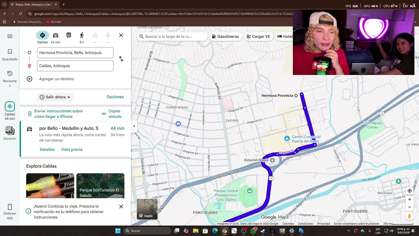419x236 pixels.
Task: Edit destination field Caldas, Antioquia
Action: [x=75, y=66]
